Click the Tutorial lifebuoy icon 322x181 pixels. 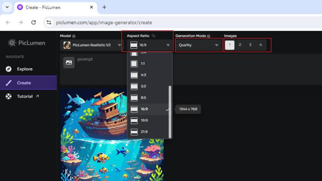[9, 96]
